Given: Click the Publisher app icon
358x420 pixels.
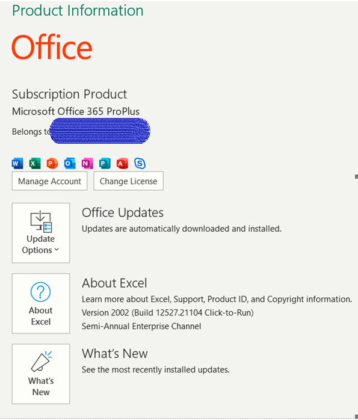Looking at the screenshot, I should [105, 163].
